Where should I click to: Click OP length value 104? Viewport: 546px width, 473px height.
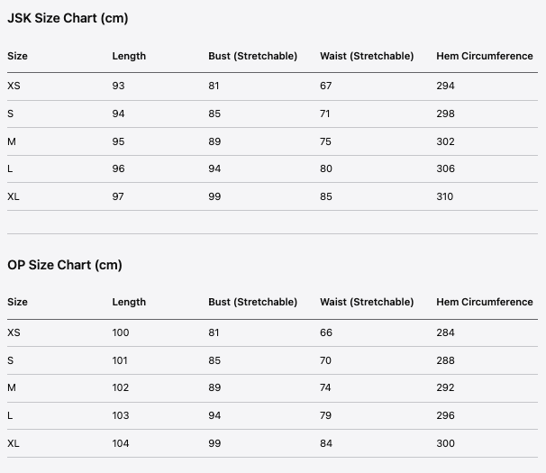[121, 443]
